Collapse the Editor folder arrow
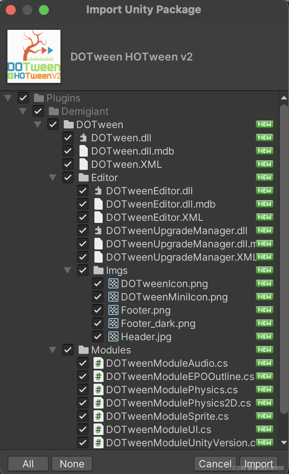This screenshot has width=289, height=474. point(53,177)
